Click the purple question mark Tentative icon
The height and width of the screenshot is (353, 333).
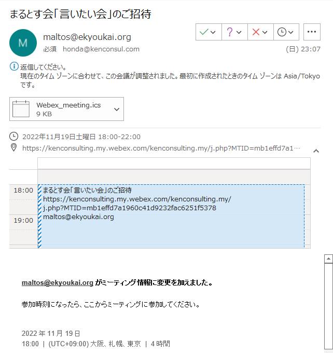click(x=230, y=32)
